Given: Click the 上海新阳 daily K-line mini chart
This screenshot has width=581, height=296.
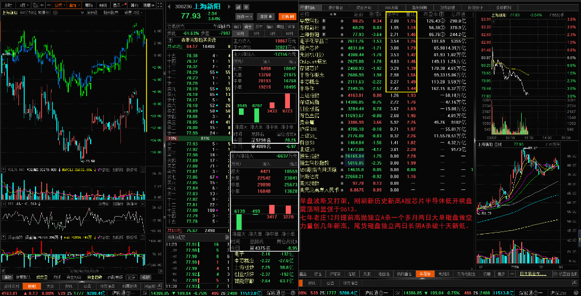Looking at the screenshot, I should (529, 205).
